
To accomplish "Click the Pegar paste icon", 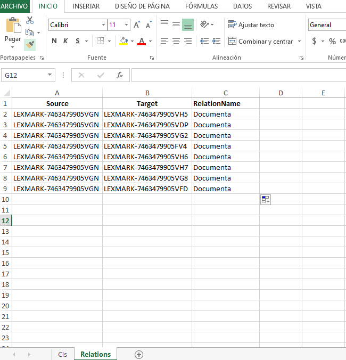I will coord(13,25).
